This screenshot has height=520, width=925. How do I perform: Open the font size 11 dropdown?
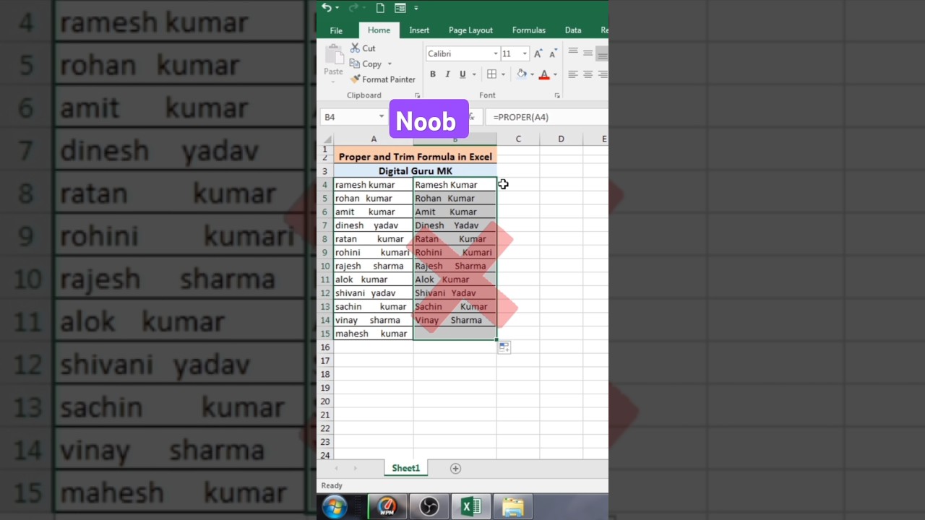point(525,53)
